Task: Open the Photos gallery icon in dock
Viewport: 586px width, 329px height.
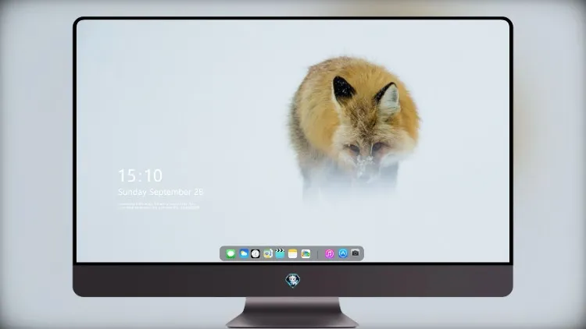Action: pos(306,253)
